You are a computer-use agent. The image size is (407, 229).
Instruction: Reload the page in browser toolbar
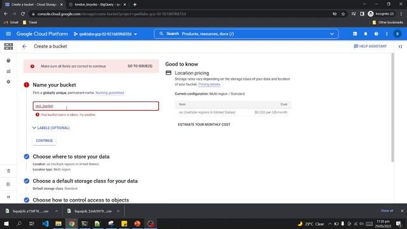coord(23,14)
